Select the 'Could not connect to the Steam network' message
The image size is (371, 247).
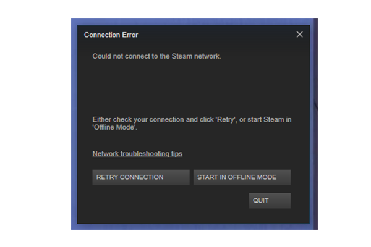coord(156,56)
